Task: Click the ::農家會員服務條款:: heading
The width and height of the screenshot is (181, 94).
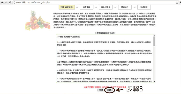Action: pyautogui.click(x=105, y=33)
